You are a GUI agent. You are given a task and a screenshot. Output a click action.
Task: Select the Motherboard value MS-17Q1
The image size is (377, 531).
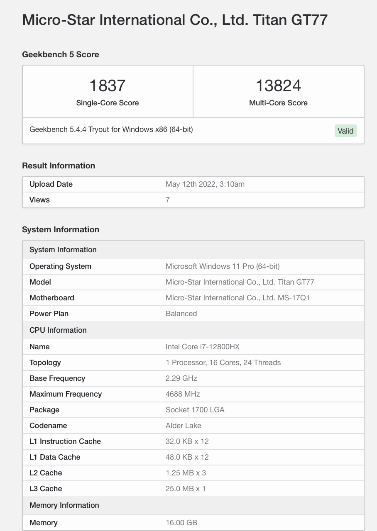[x=238, y=298]
